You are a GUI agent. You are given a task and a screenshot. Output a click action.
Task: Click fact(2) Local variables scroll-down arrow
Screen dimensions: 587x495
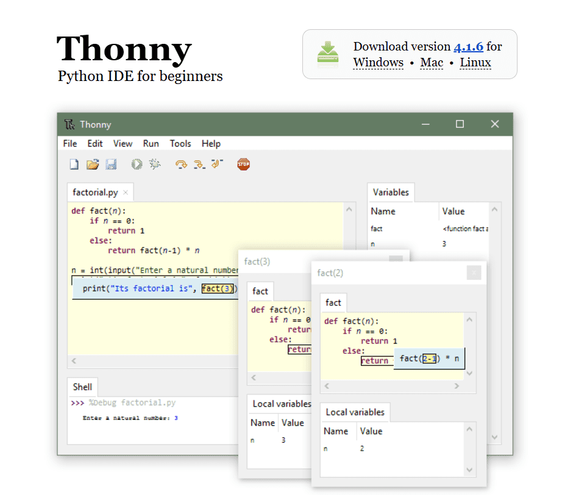469,470
